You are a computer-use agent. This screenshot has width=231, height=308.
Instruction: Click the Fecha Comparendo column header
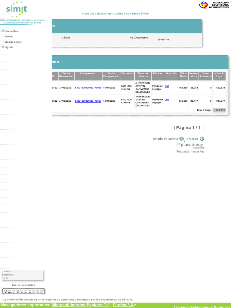click(x=111, y=76)
